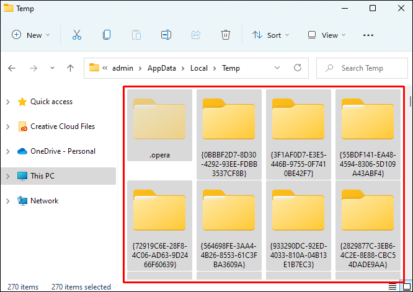Click the folder icon in address bar
The height and width of the screenshot is (292, 413).
[94, 68]
